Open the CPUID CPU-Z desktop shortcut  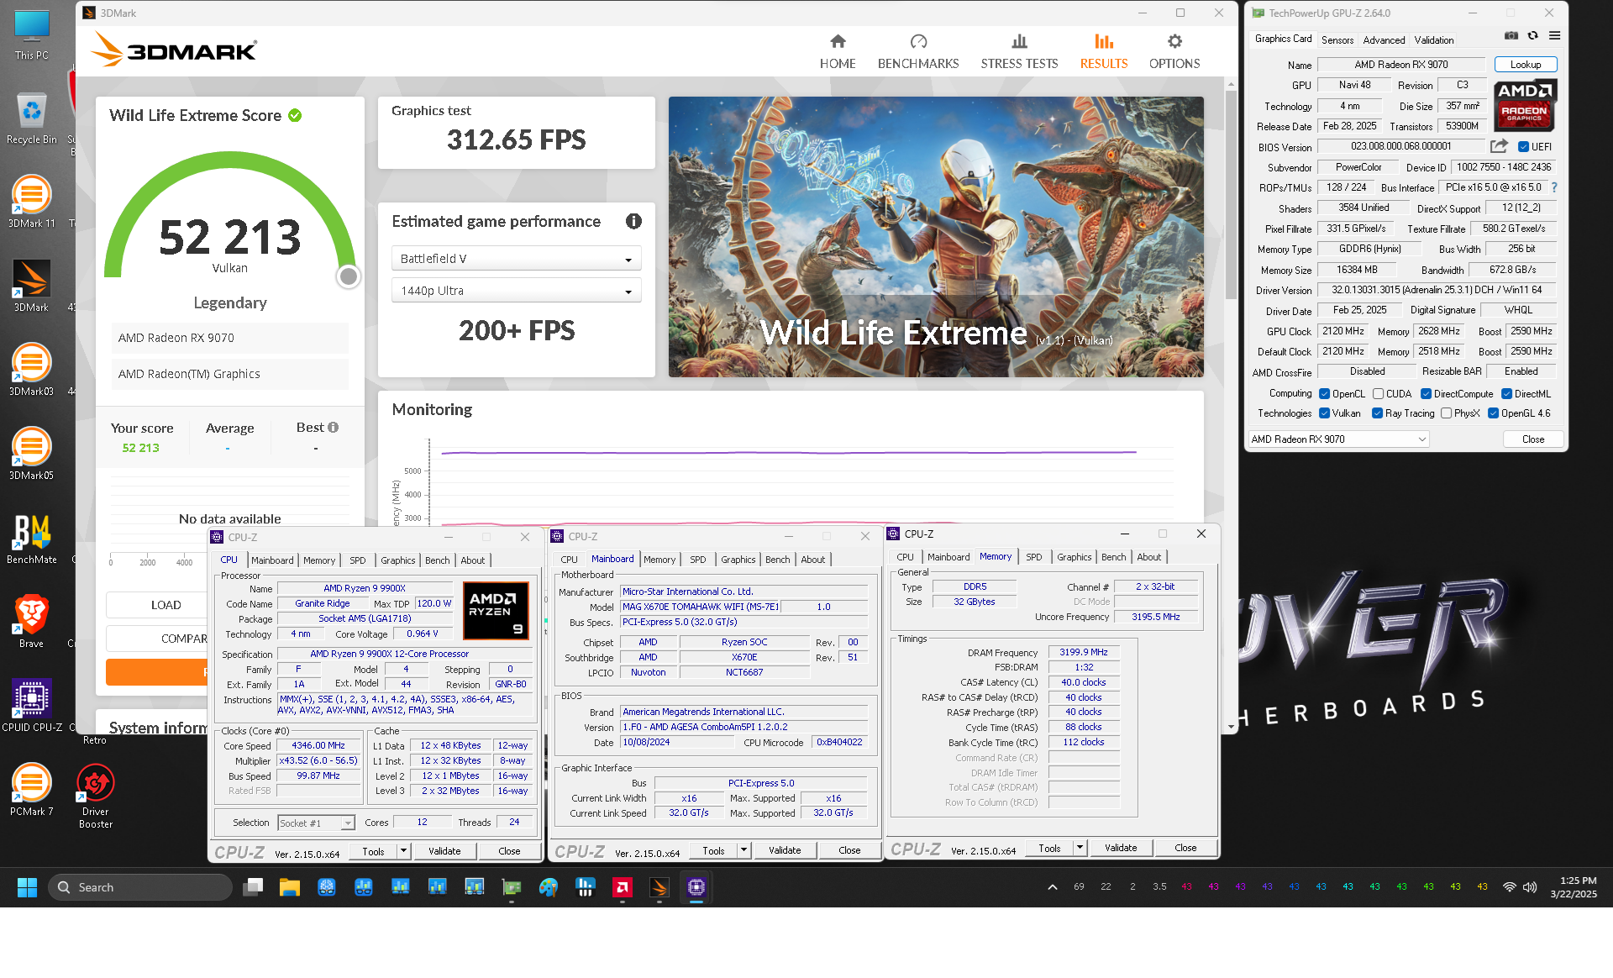point(32,706)
